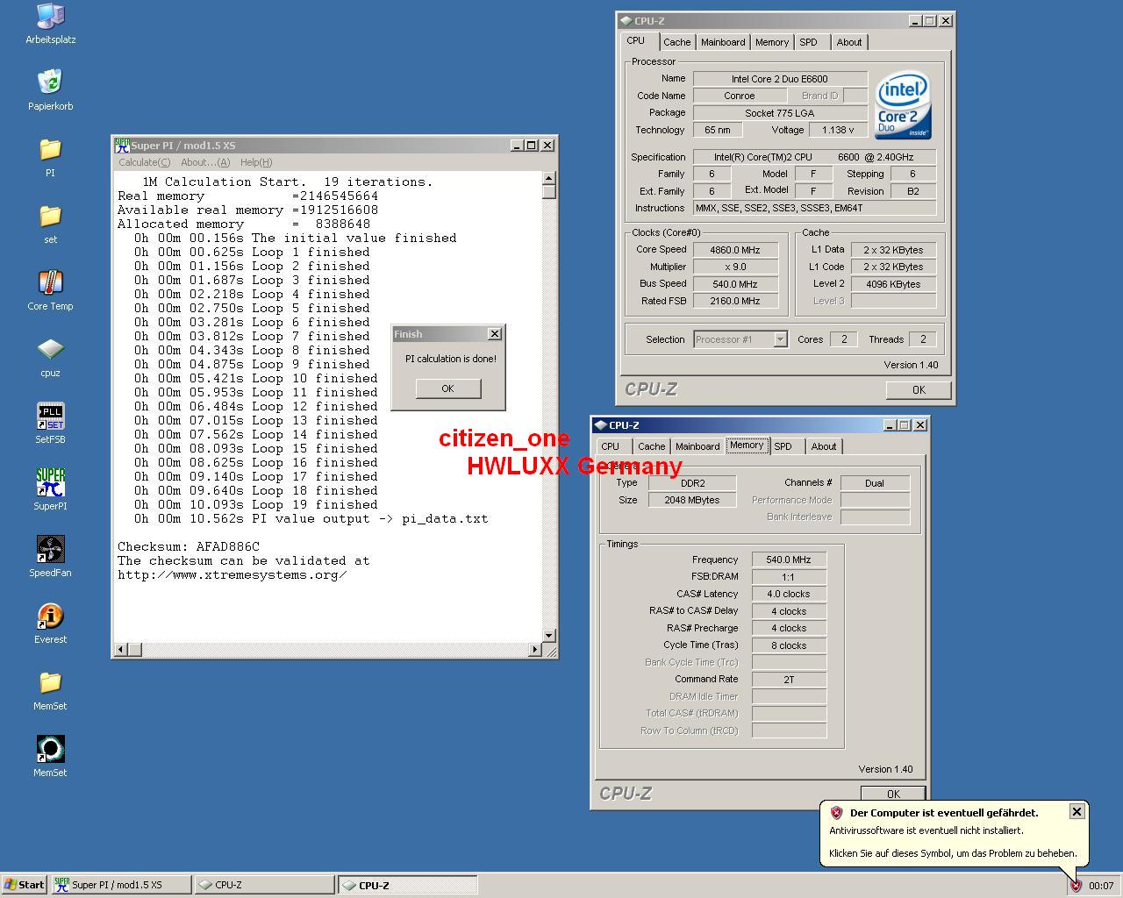Switch to Cache tab in top CPU-Z
The height and width of the screenshot is (898, 1123).
[x=676, y=42]
